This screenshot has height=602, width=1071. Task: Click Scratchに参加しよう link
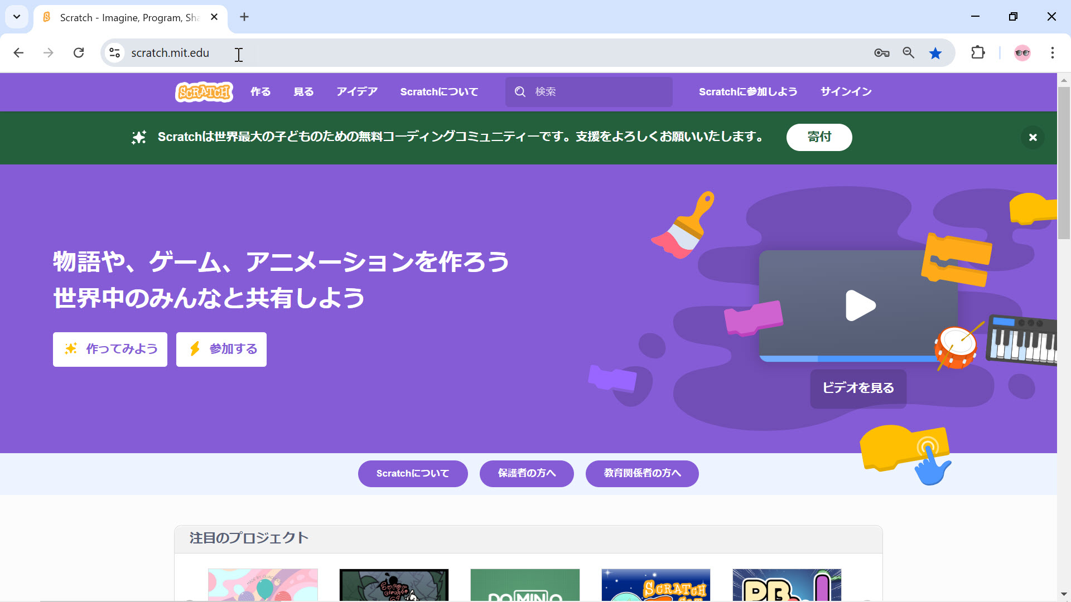pyautogui.click(x=748, y=91)
